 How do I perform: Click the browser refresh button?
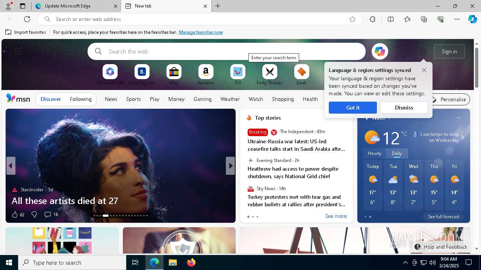coord(27,19)
